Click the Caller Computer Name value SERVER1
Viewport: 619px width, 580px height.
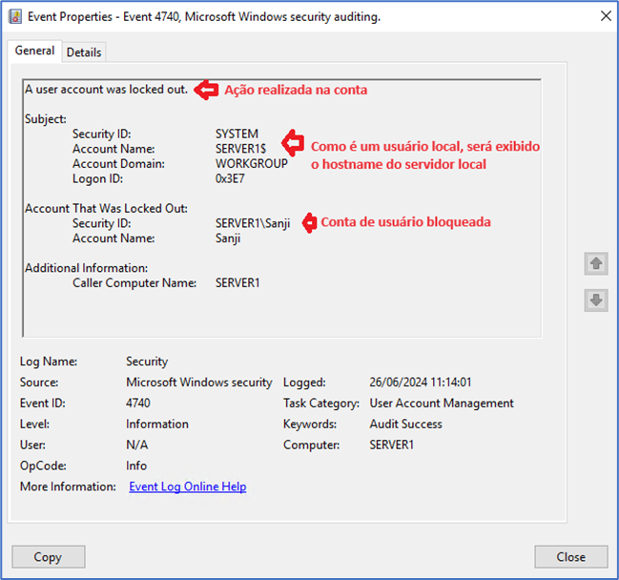coord(237,283)
